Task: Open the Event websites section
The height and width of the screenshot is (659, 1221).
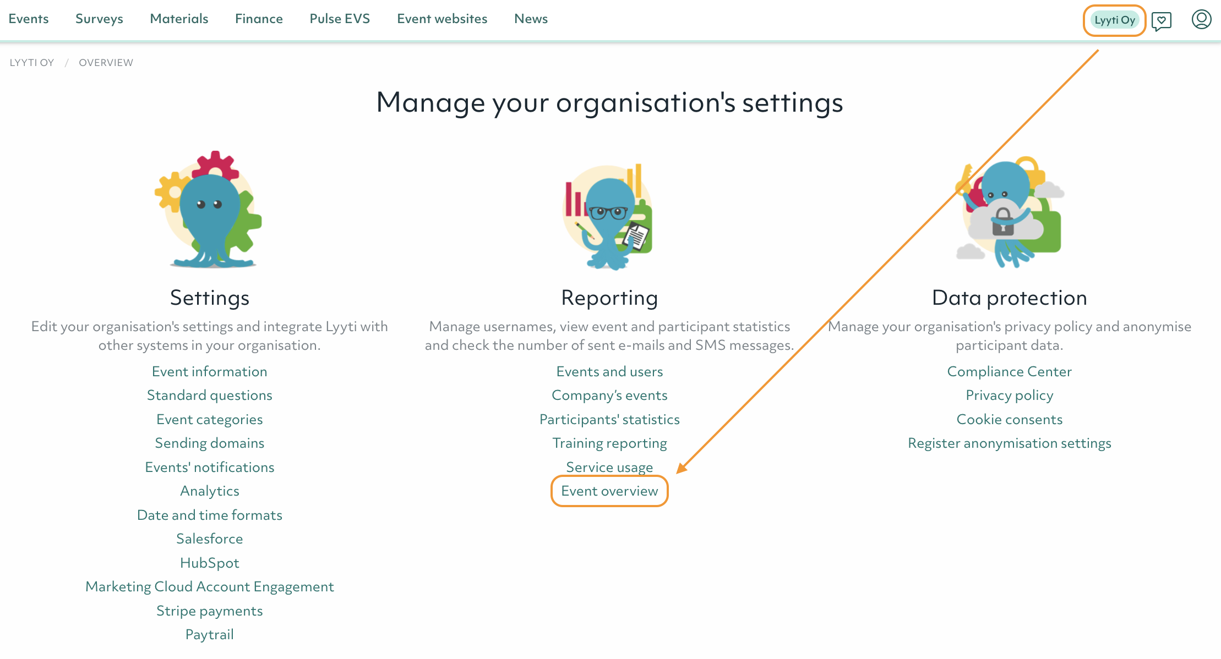Action: tap(442, 19)
